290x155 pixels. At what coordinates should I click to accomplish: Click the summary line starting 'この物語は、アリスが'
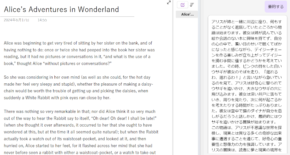[247, 127]
